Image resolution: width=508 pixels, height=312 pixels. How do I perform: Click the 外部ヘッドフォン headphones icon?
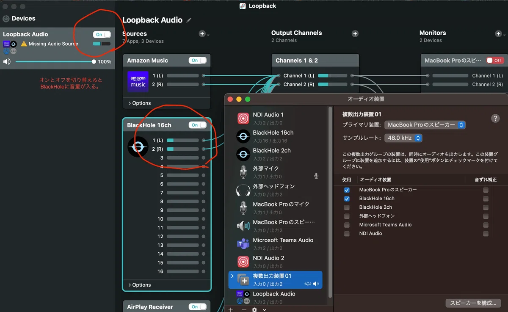243,190
